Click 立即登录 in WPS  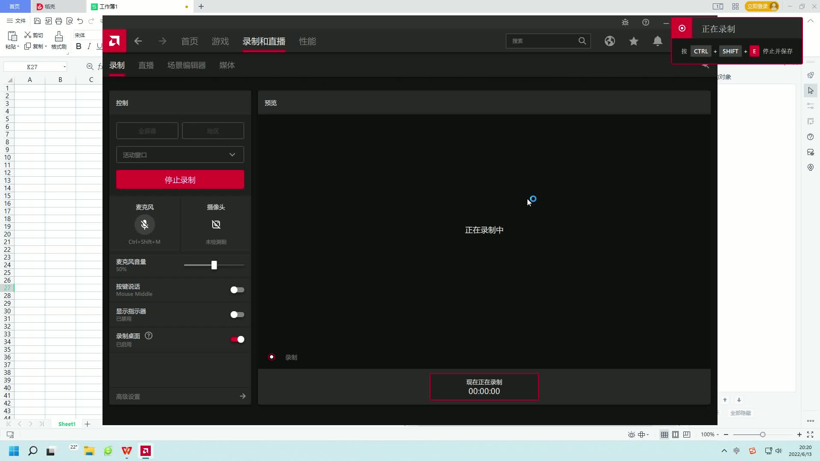(763, 6)
